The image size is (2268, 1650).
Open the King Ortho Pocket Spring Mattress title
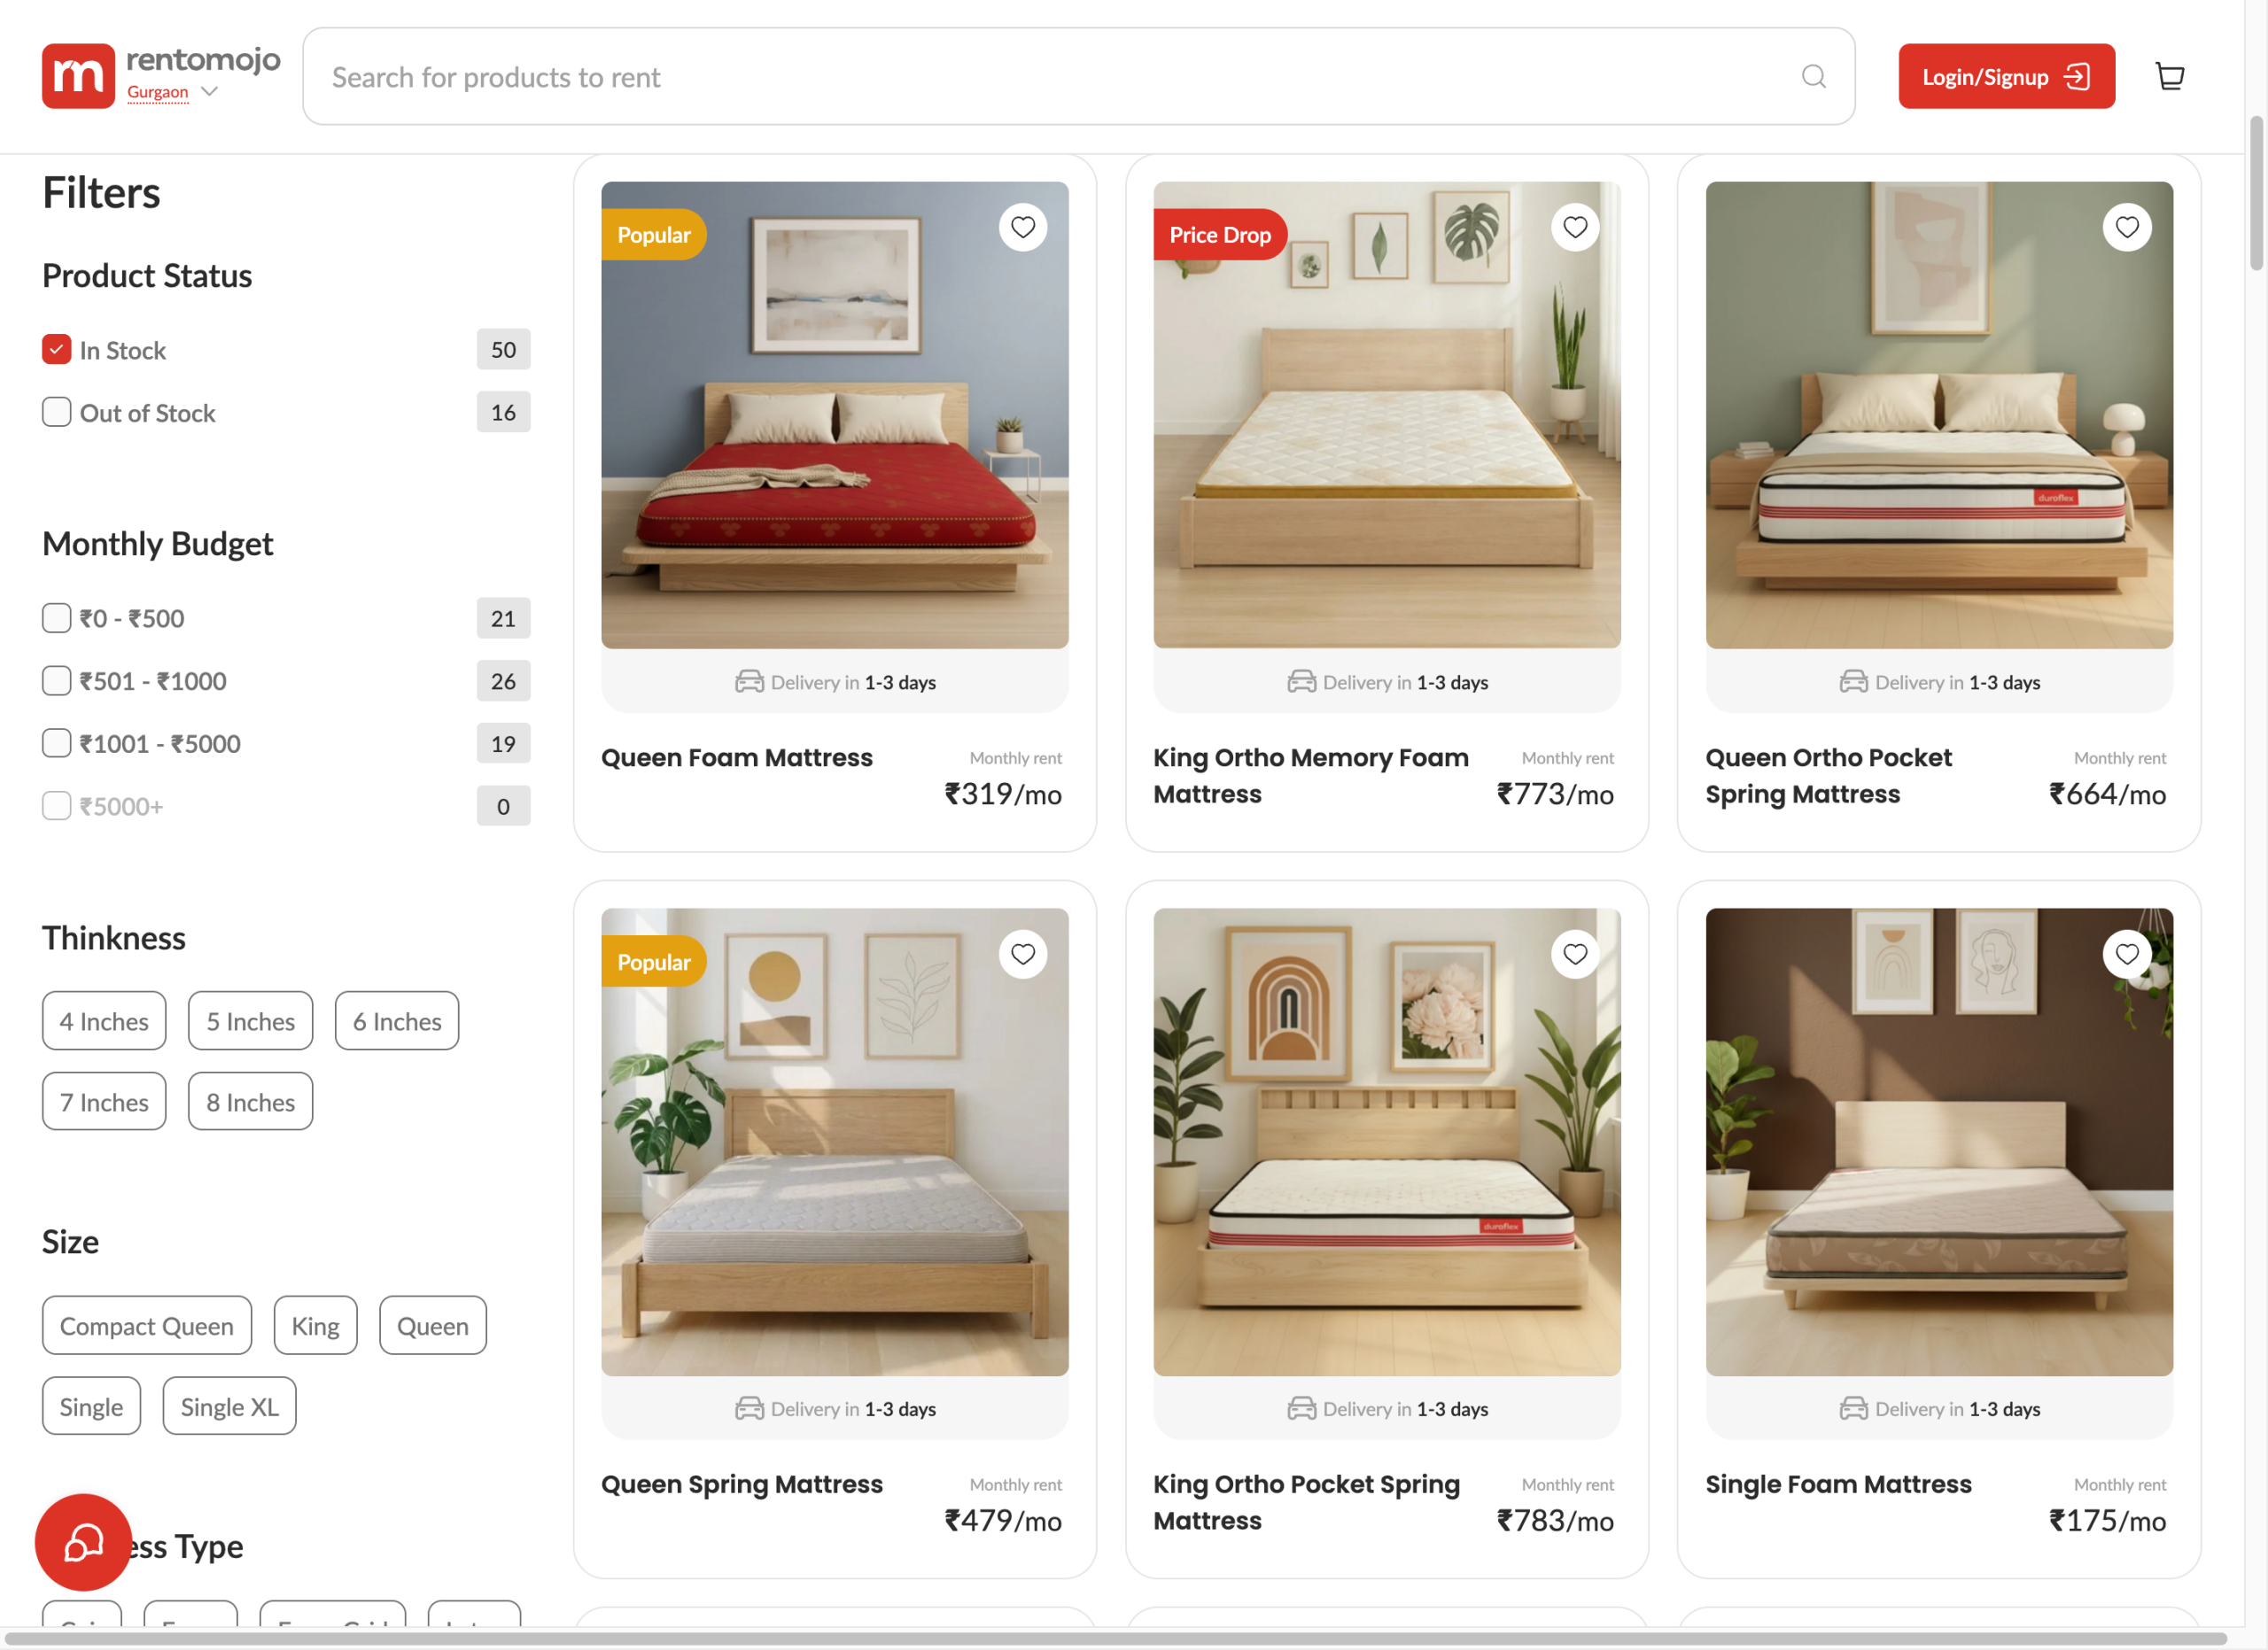click(x=1306, y=1502)
